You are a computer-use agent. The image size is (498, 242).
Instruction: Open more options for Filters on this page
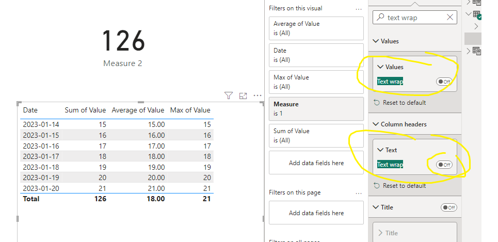(359, 193)
